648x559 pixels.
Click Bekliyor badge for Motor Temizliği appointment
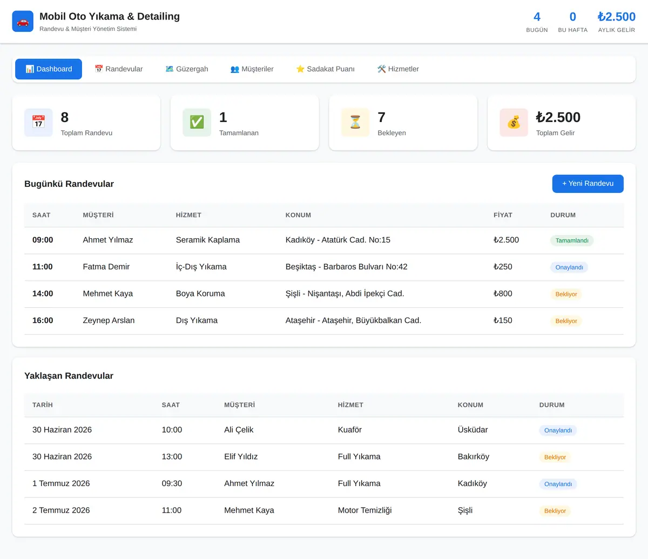click(555, 511)
